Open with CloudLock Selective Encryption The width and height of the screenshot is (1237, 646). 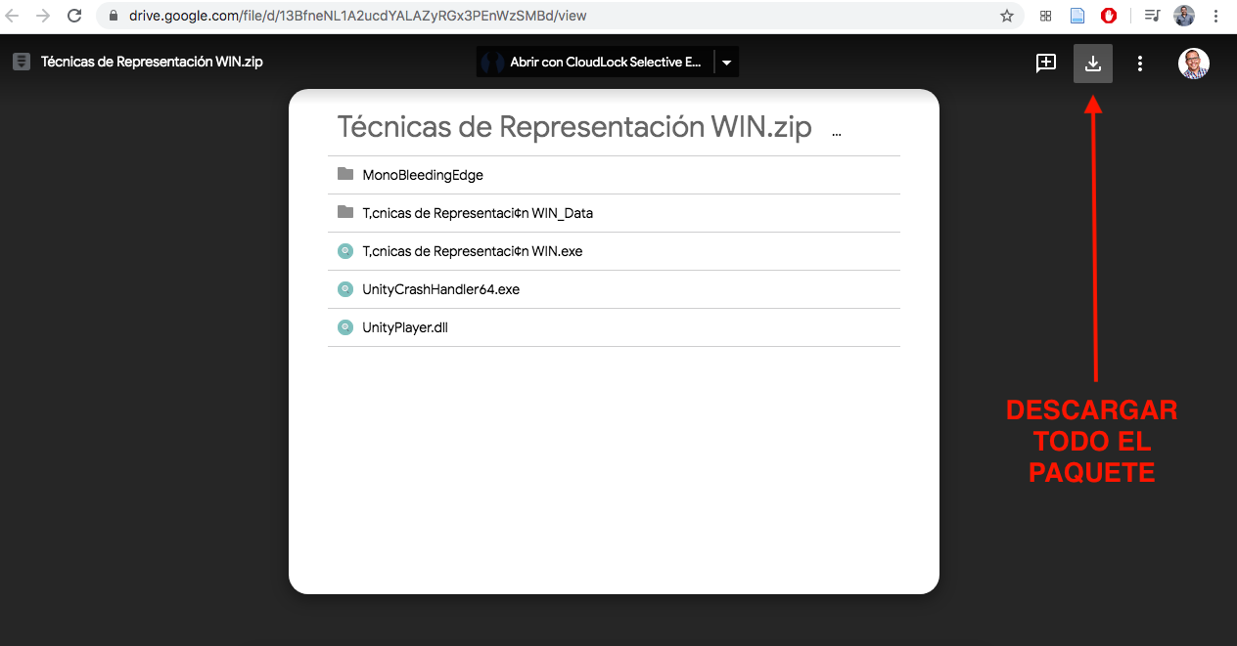click(x=596, y=63)
